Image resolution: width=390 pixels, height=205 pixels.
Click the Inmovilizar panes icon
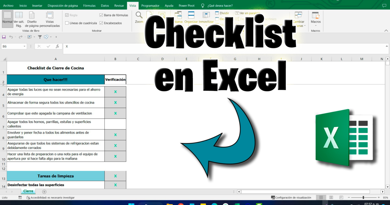tap(206, 17)
